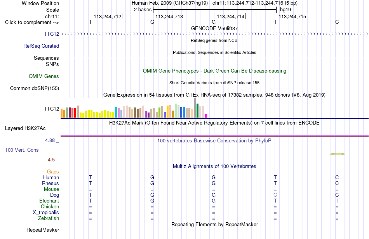Click the orange Gaps label
The height and width of the screenshot is (239, 369).
53,172
